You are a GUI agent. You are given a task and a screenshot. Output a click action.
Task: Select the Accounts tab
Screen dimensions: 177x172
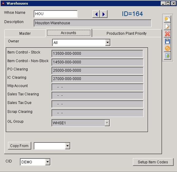pos(69,33)
